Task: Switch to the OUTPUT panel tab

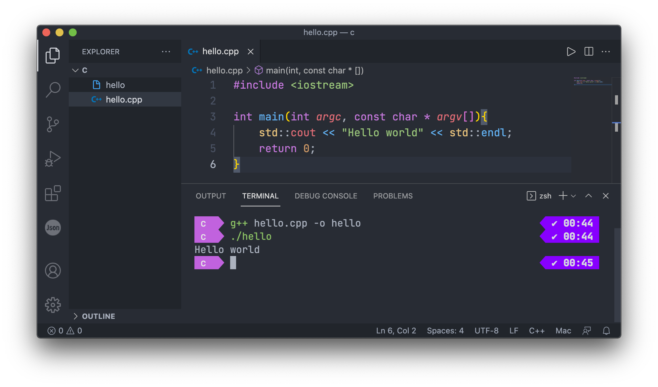Action: click(x=211, y=196)
